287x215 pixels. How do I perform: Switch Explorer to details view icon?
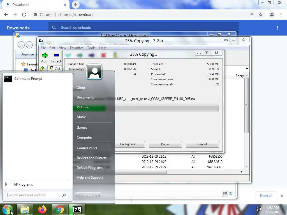tap(225, 193)
